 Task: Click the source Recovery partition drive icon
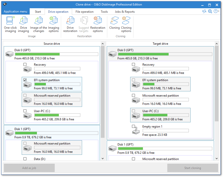coord(27,70)
